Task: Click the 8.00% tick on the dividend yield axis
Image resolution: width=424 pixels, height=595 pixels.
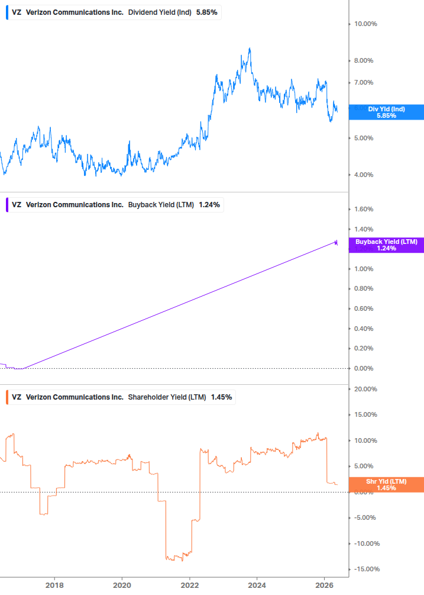Action: (x=364, y=61)
